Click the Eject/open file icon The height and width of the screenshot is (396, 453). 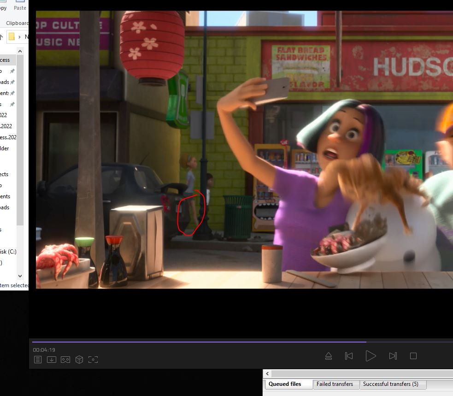point(329,356)
